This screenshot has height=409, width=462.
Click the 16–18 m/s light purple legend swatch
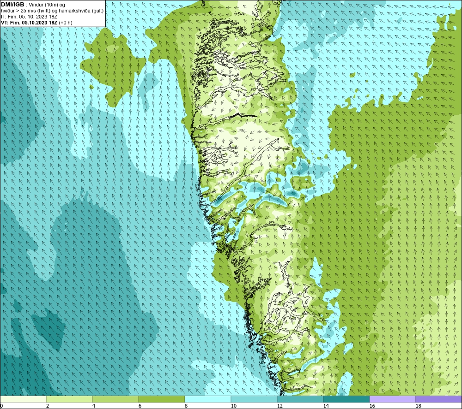[392, 399]
